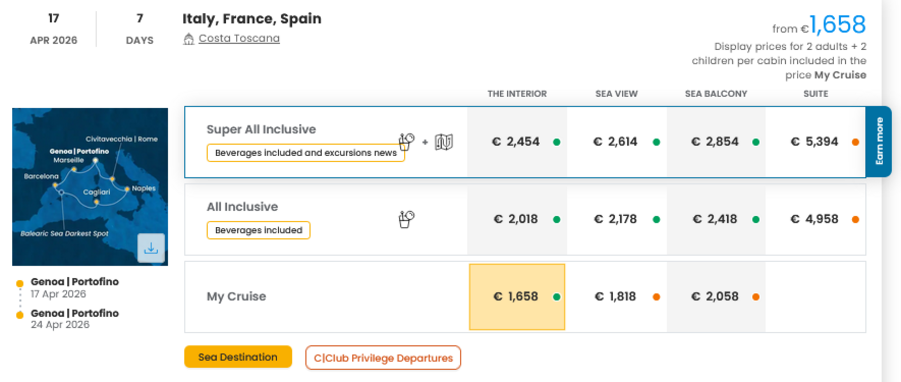The height and width of the screenshot is (382, 901).
Task: Click the orange dot beside € 5,394
Action: [855, 142]
